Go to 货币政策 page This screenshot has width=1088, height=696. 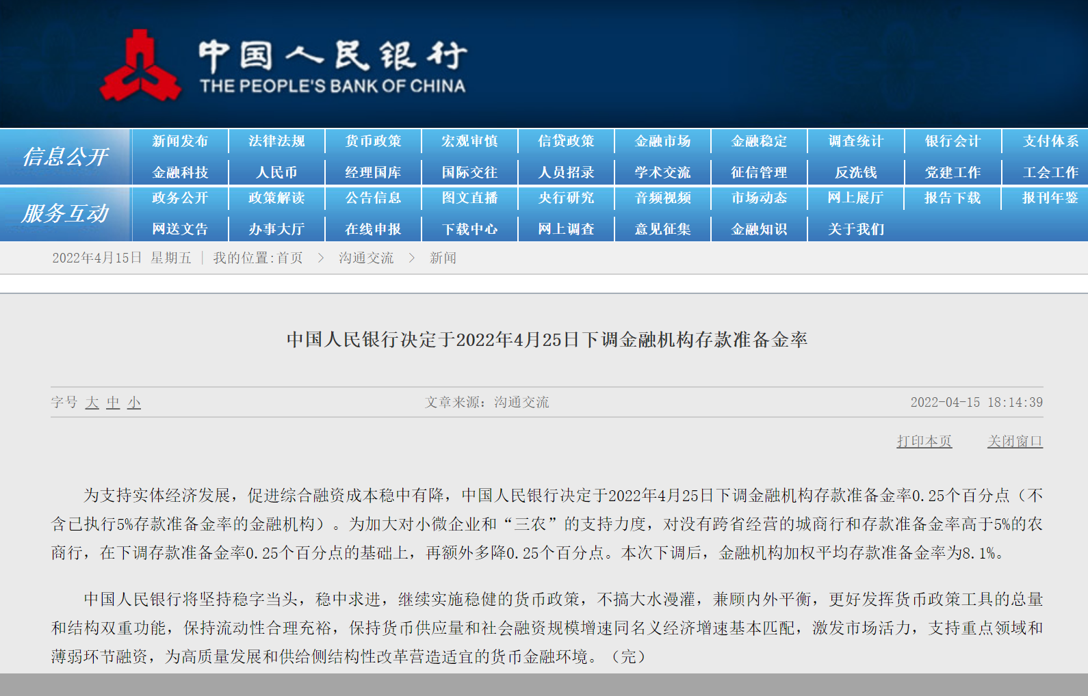373,141
